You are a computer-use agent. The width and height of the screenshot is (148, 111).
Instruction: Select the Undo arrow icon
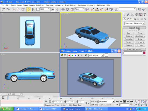pos(3,9)
